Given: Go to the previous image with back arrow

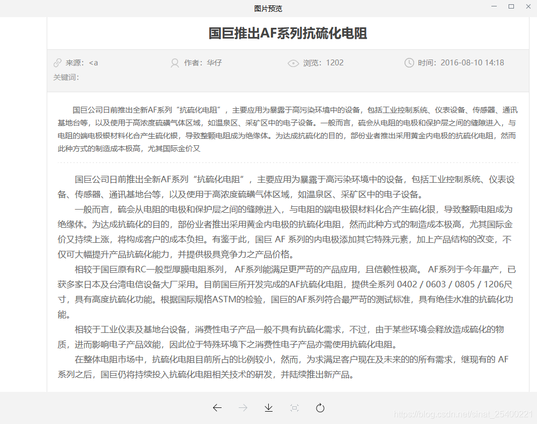Looking at the screenshot, I should [x=217, y=407].
